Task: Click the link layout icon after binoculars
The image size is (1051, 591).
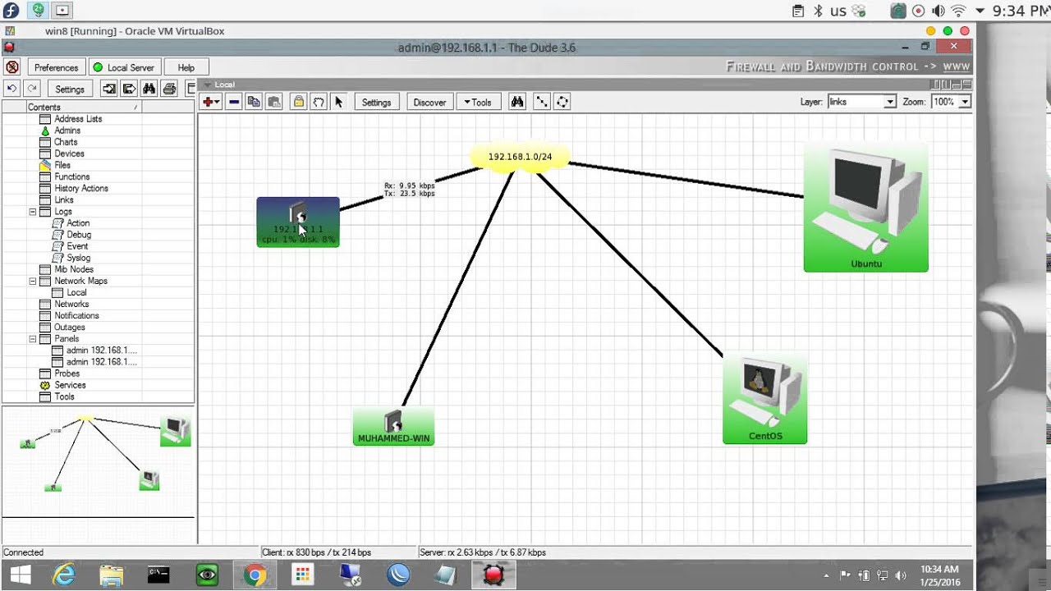Action: (542, 102)
